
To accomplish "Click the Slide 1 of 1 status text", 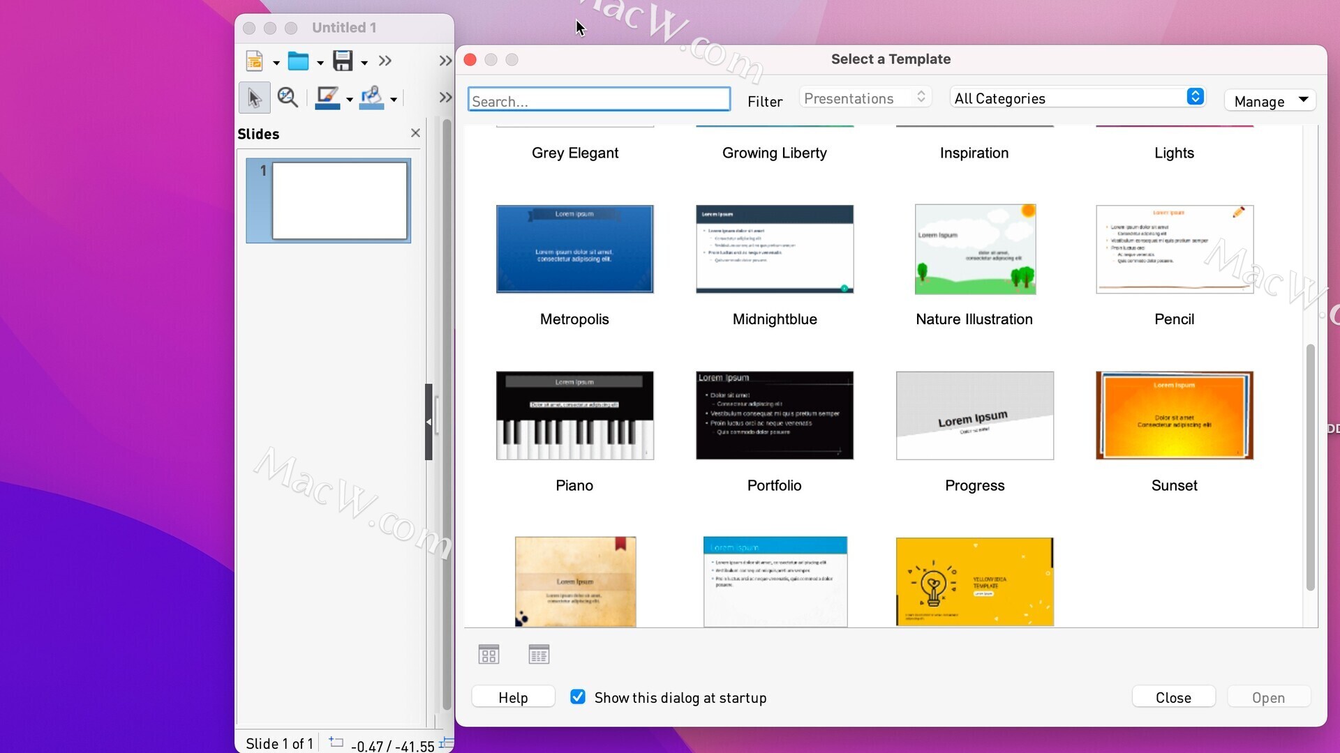I will pyautogui.click(x=279, y=743).
